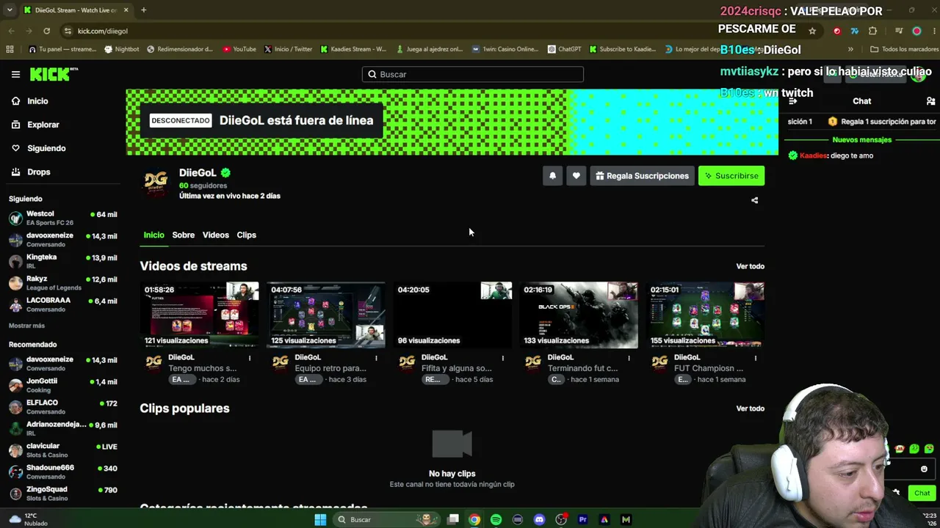Open Westcol channel in Siguiendo list
Viewport: 940px width, 528px height.
[x=62, y=218]
